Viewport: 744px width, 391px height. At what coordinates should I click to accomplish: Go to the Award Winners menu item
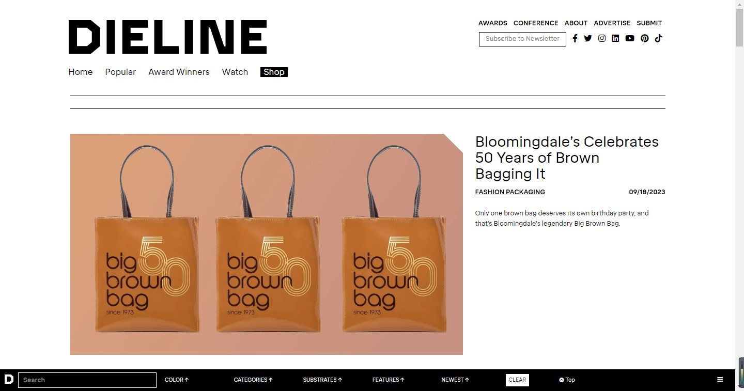point(179,72)
